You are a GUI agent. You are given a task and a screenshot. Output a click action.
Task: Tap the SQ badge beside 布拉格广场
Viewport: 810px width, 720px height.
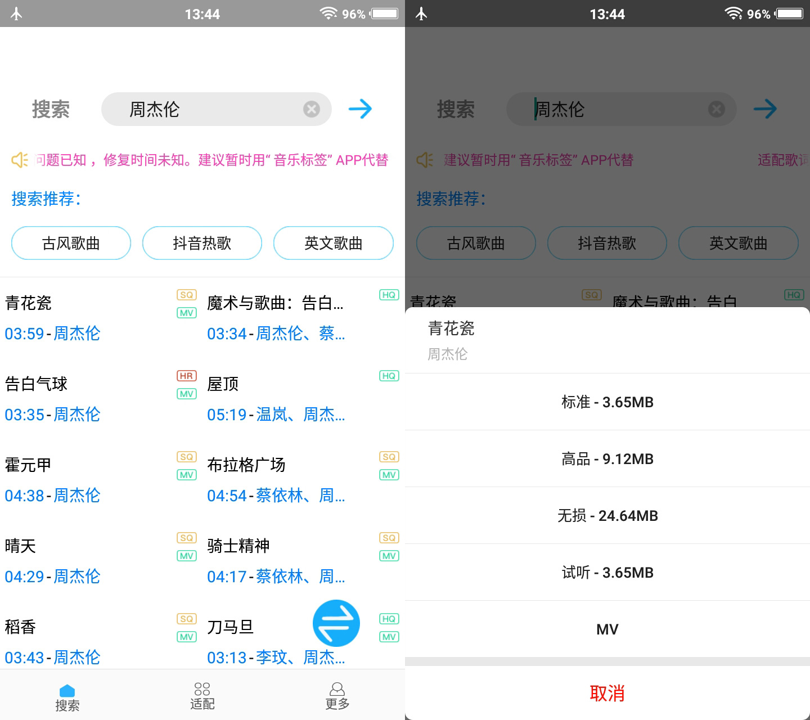point(389,457)
